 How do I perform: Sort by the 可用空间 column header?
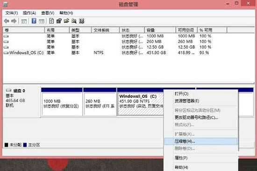pyautogui.click(x=187, y=30)
